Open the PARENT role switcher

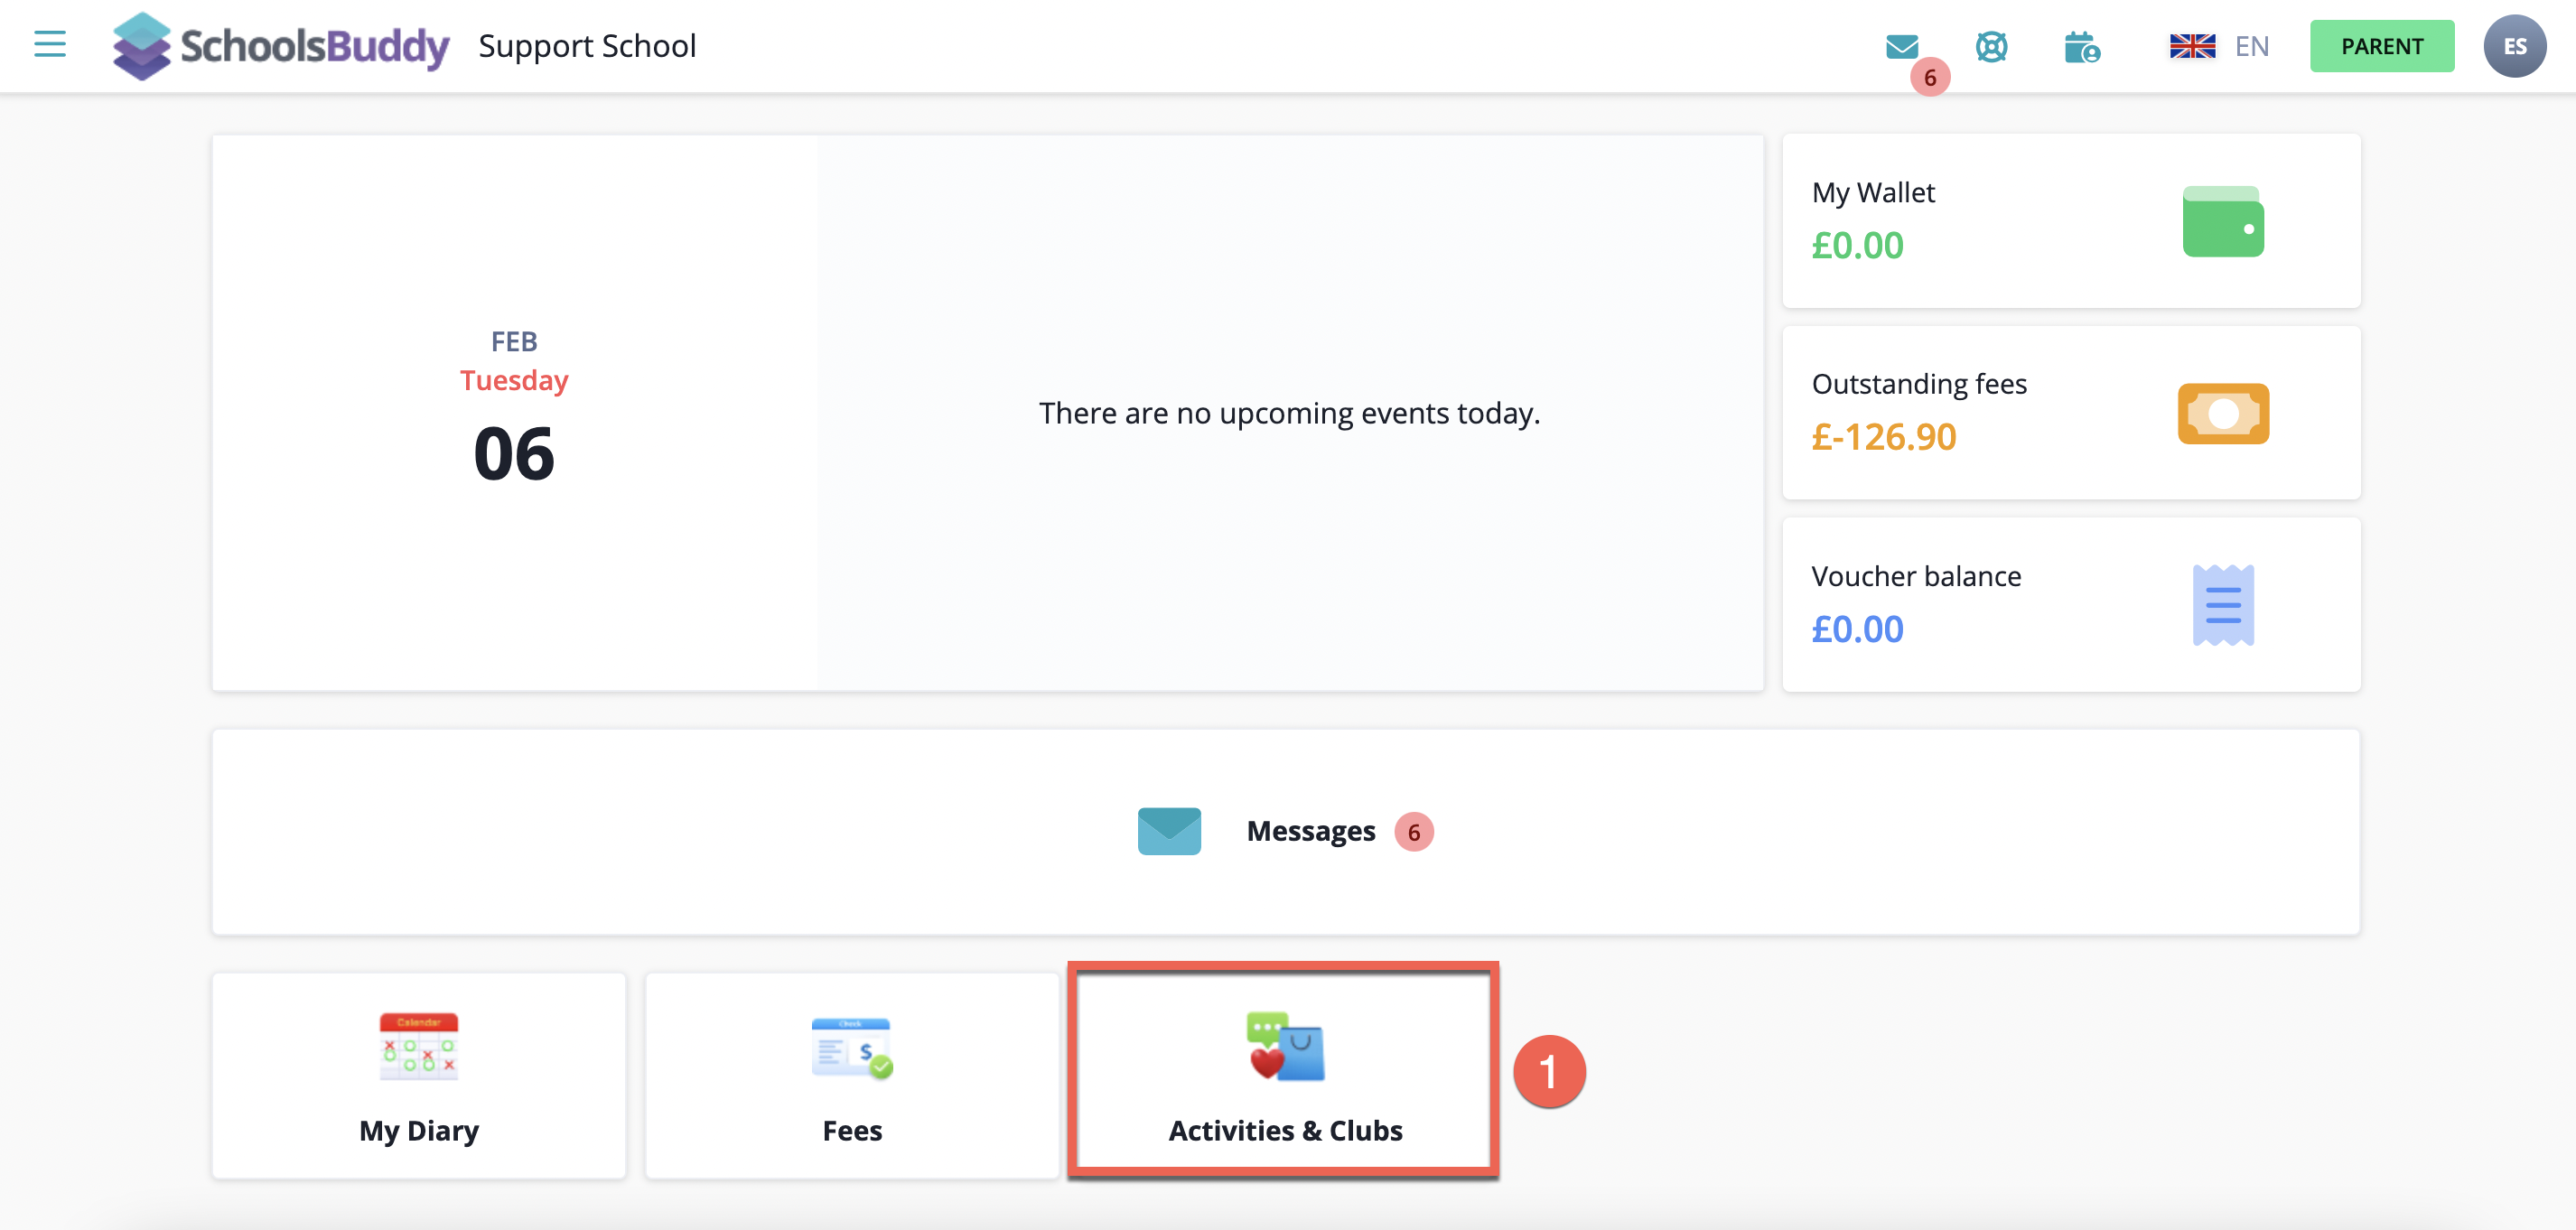[2381, 46]
